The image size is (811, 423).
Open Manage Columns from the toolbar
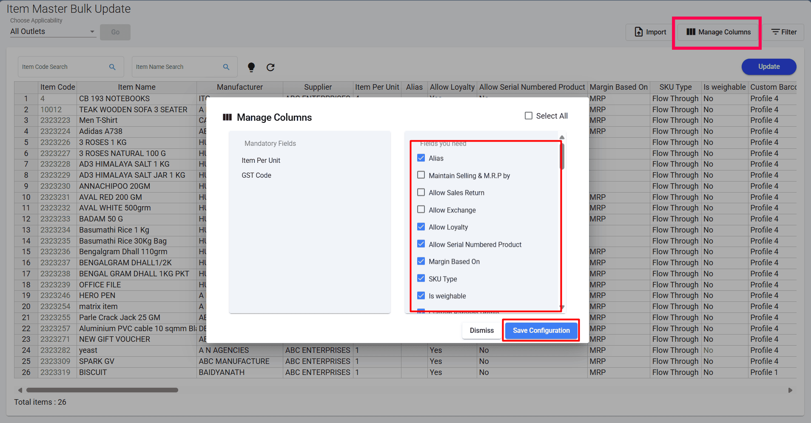pos(718,32)
